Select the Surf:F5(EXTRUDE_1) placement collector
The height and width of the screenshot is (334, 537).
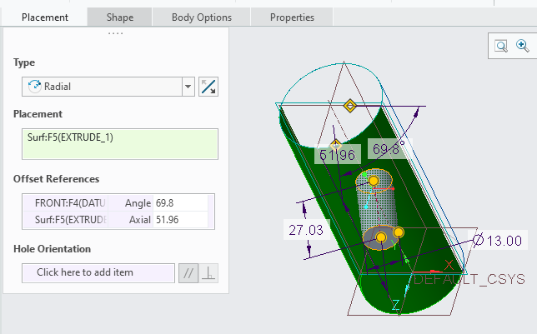(x=120, y=144)
